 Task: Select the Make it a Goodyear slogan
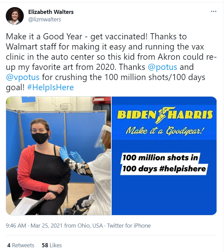[164, 131]
